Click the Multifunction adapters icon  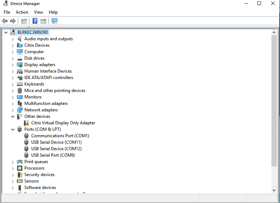click(x=20, y=103)
